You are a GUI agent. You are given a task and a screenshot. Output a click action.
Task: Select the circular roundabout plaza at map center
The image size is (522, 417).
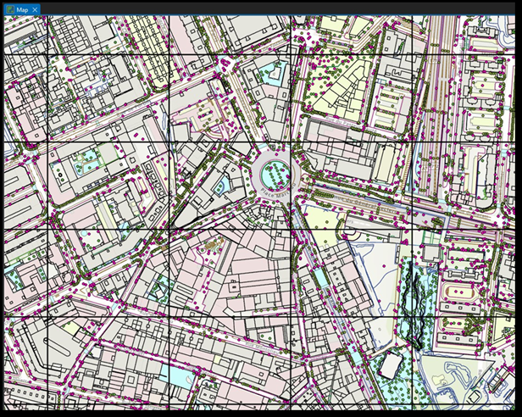tap(275, 176)
